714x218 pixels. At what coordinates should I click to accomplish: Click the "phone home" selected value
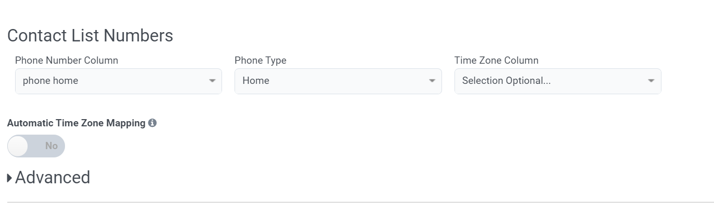point(50,81)
